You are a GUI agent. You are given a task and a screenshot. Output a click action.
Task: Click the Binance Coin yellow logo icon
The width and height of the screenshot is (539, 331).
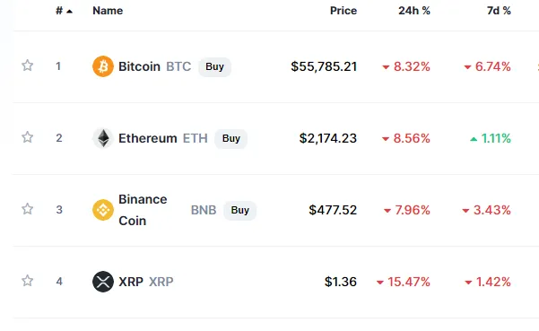click(x=103, y=210)
